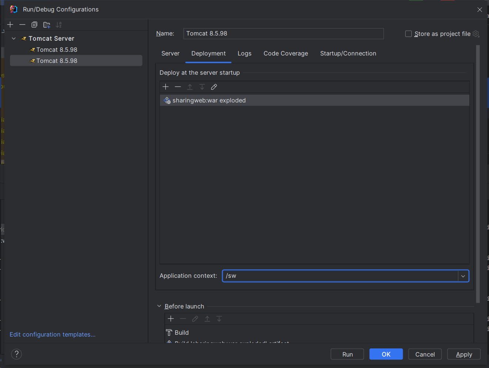The width and height of the screenshot is (489, 368).
Task: Move before launch task down
Action: pyautogui.click(x=219, y=319)
